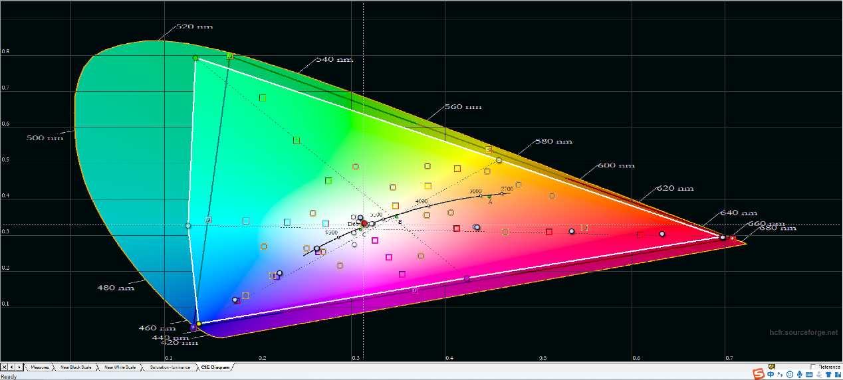
Task: Open the on-screen keyboard icon
Action: coord(809,375)
